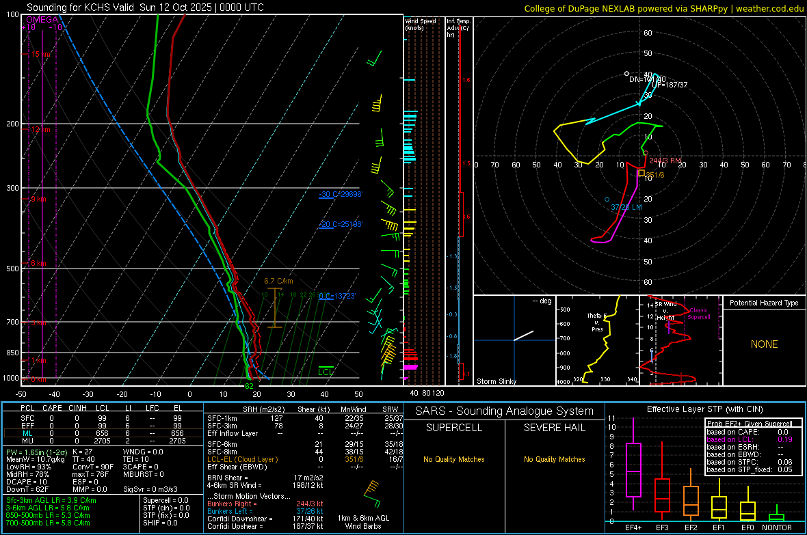Click the Sfc-3km AGL LR = 3.9 C/km line

tap(51, 500)
